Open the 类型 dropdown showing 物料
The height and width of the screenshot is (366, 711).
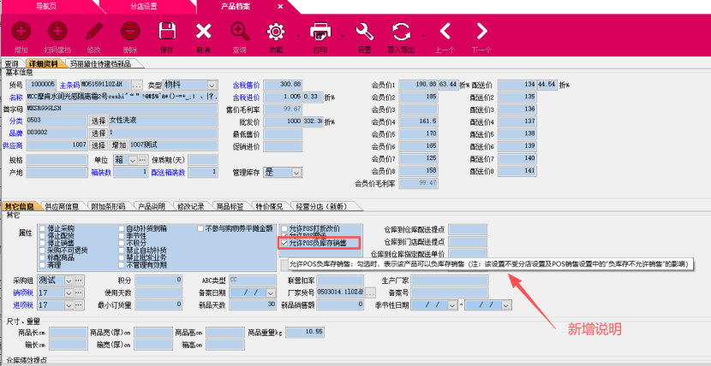(x=212, y=85)
